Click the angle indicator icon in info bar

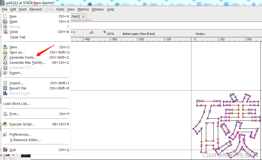(91, 32)
